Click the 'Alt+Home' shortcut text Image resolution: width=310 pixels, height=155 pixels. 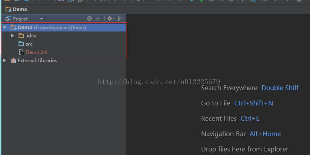(x=265, y=134)
